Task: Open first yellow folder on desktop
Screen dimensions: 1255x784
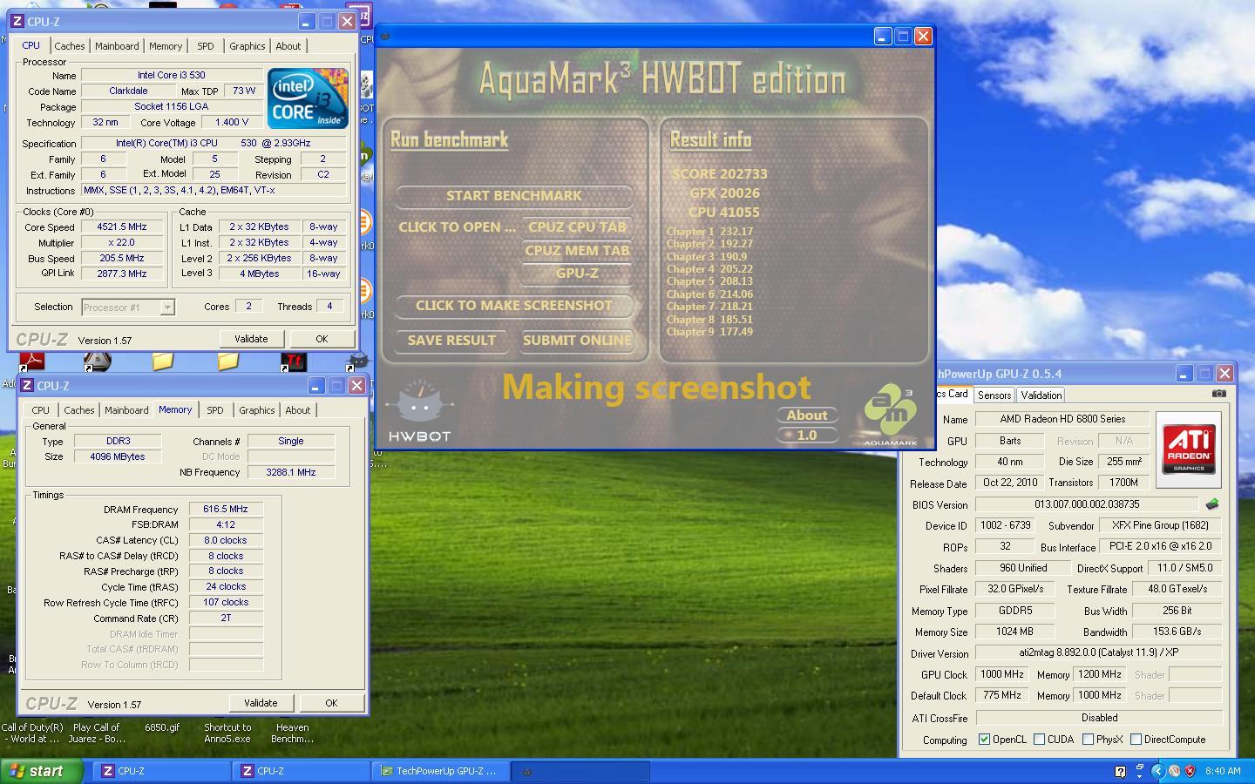Action: click(x=163, y=361)
